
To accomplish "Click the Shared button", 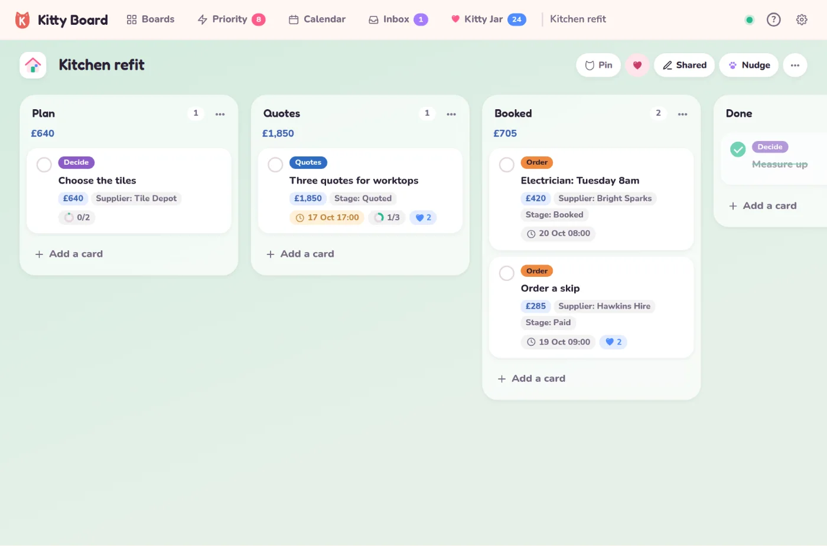I will pos(685,65).
